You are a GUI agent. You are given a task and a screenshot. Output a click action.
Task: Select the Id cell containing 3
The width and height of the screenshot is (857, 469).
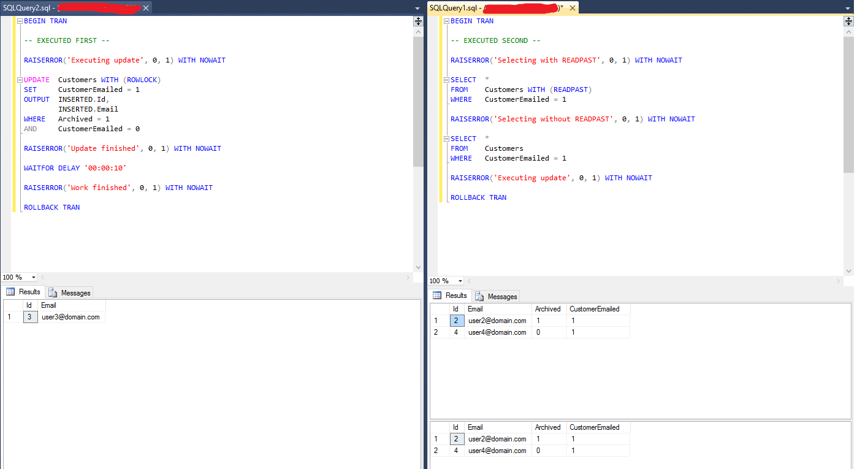pos(29,317)
